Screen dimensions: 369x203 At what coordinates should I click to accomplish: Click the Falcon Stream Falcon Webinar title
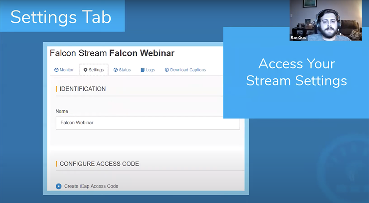click(x=112, y=53)
